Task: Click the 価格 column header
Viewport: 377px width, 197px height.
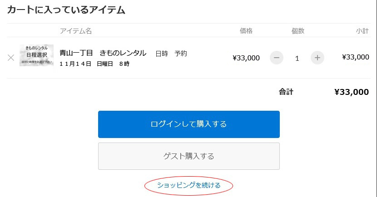Action: pos(246,31)
